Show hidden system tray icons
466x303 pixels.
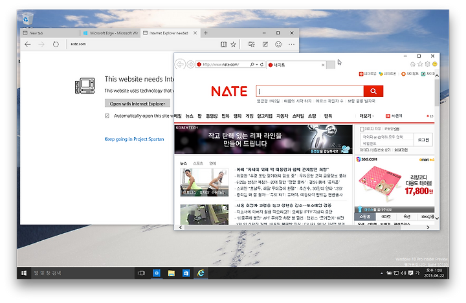[382, 273]
